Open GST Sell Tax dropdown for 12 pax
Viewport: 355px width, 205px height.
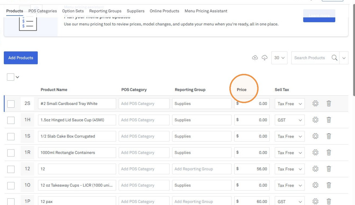(290, 202)
